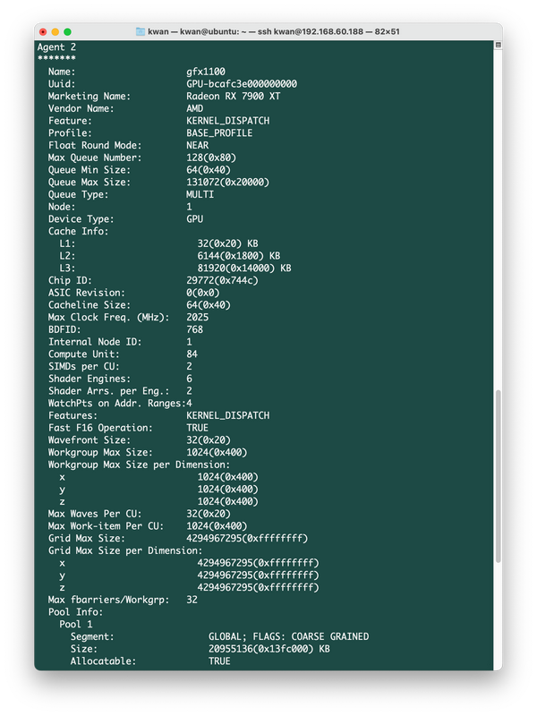Image resolution: width=537 pixels, height=716 pixels.
Task: Select the Queue Type value 'MULTI'
Action: pyautogui.click(x=201, y=195)
